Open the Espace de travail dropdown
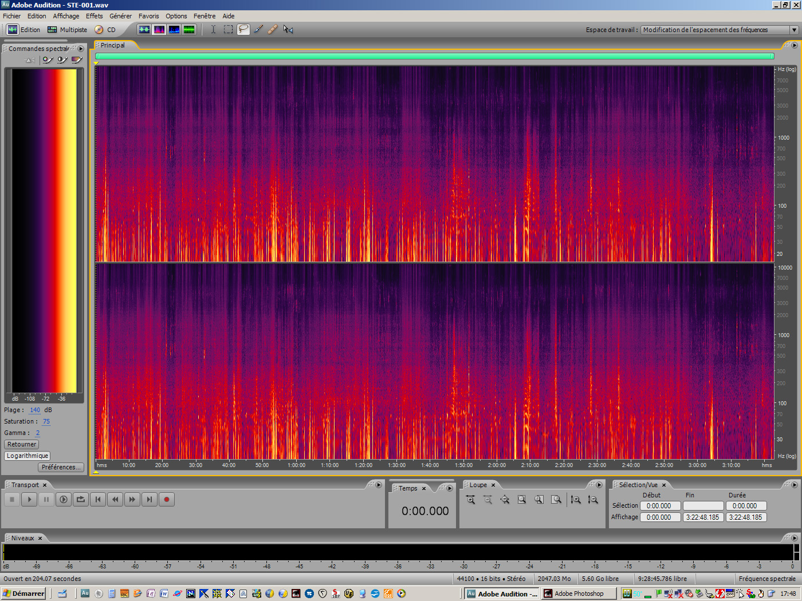The image size is (802, 601). [793, 30]
